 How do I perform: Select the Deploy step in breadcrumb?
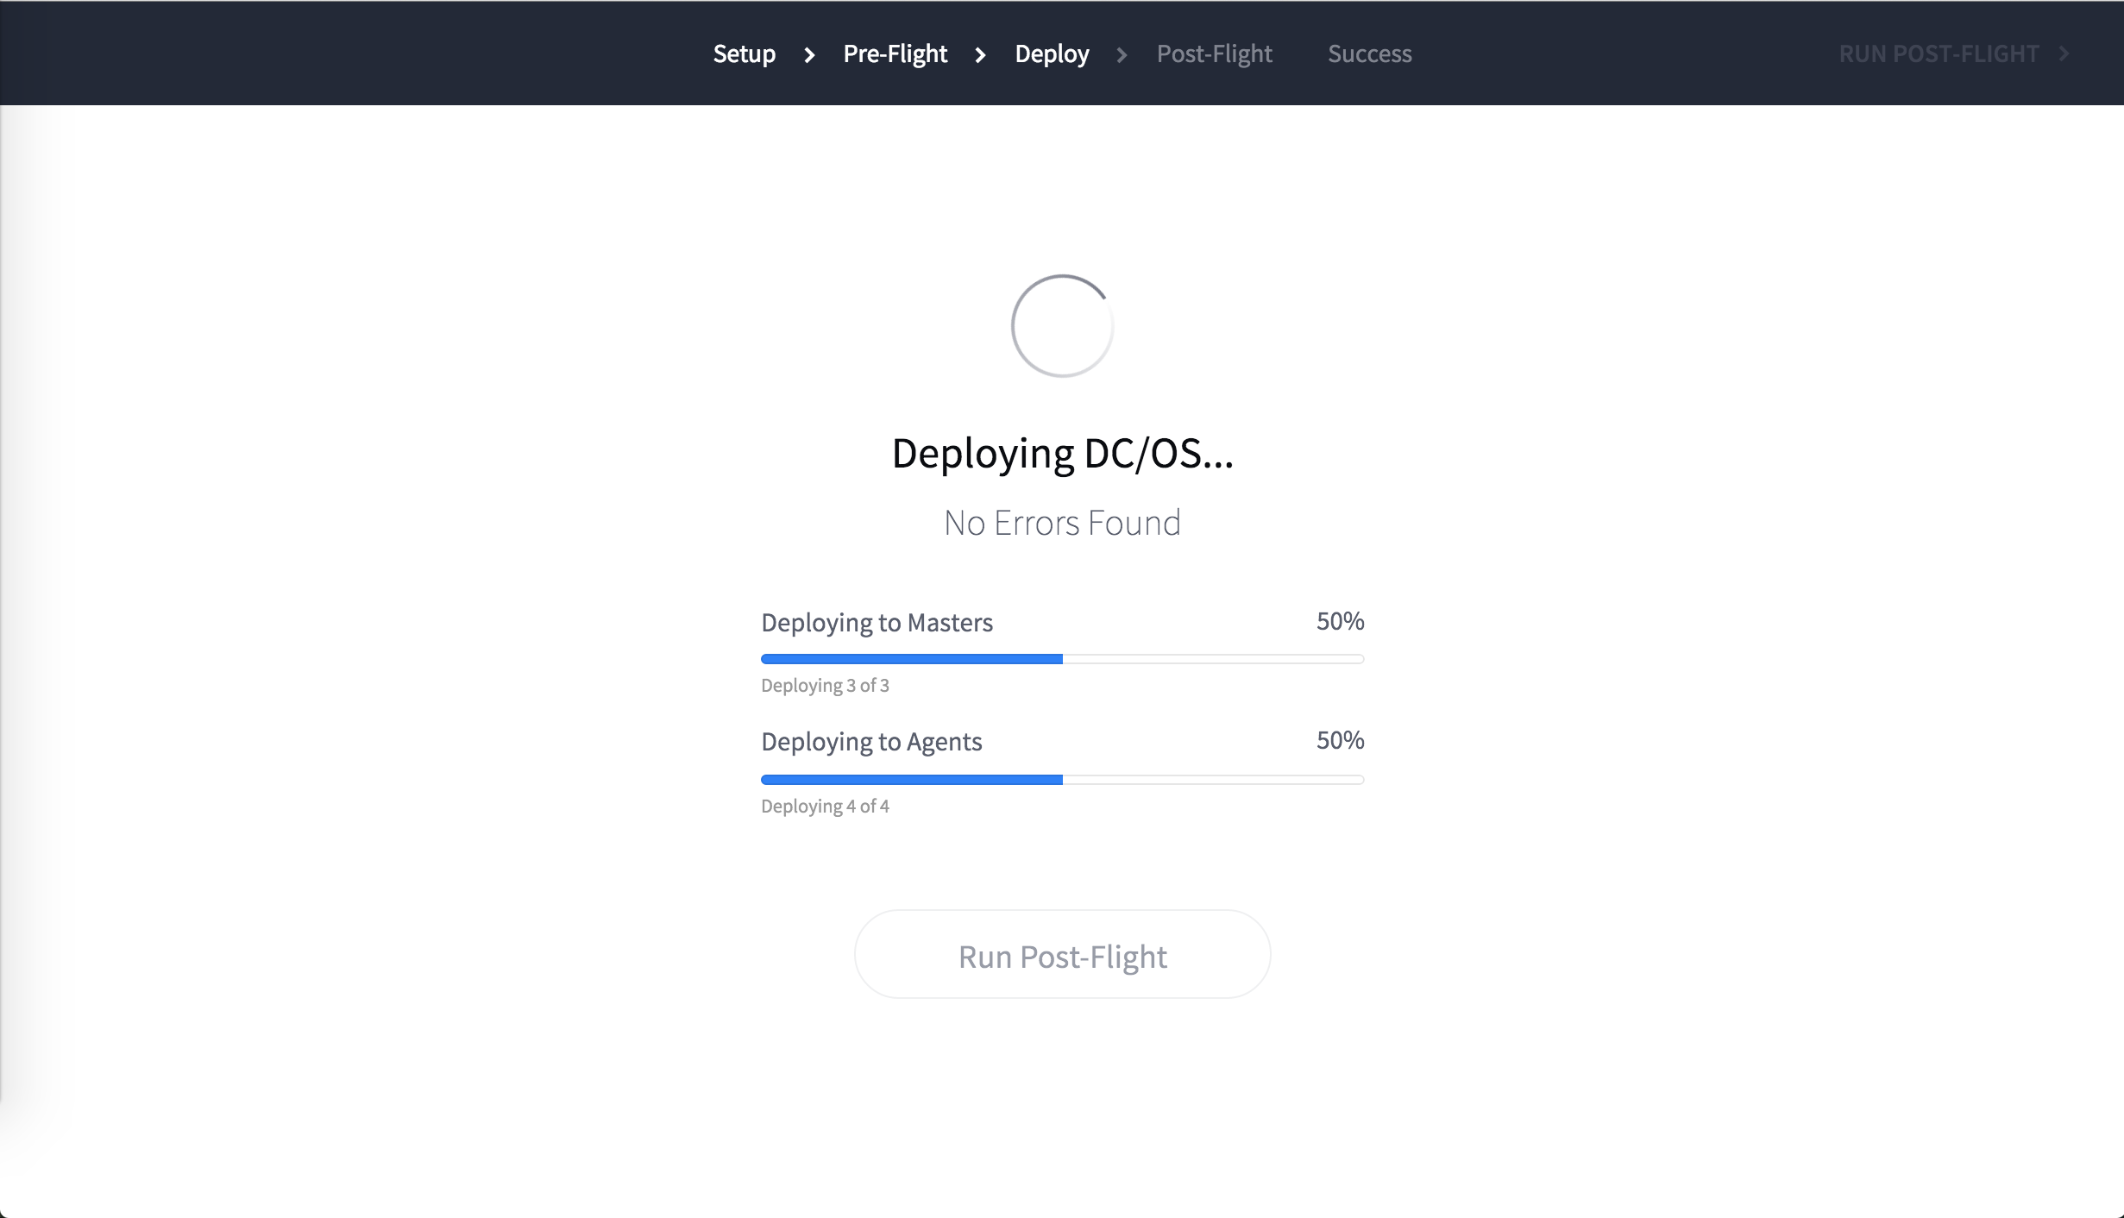point(1052,53)
